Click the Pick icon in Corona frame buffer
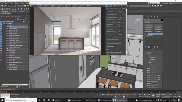182x102 pixels. pos(80,6)
